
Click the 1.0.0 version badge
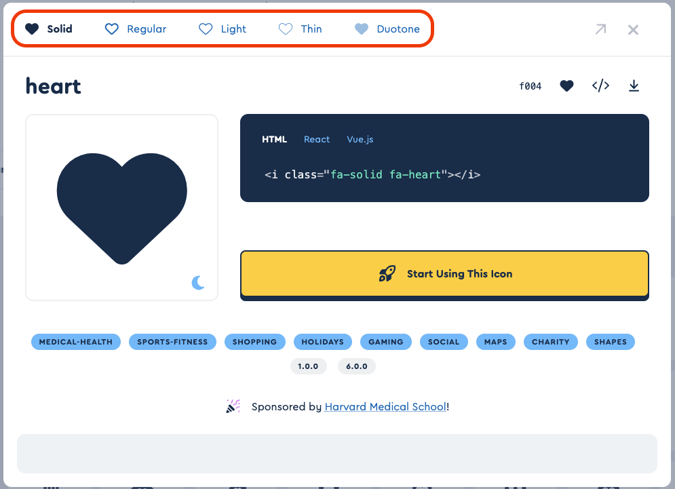click(308, 366)
